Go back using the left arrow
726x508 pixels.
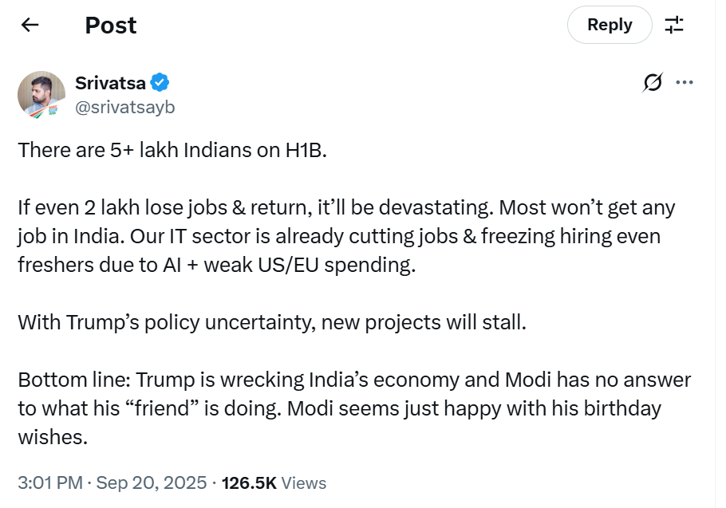point(30,25)
